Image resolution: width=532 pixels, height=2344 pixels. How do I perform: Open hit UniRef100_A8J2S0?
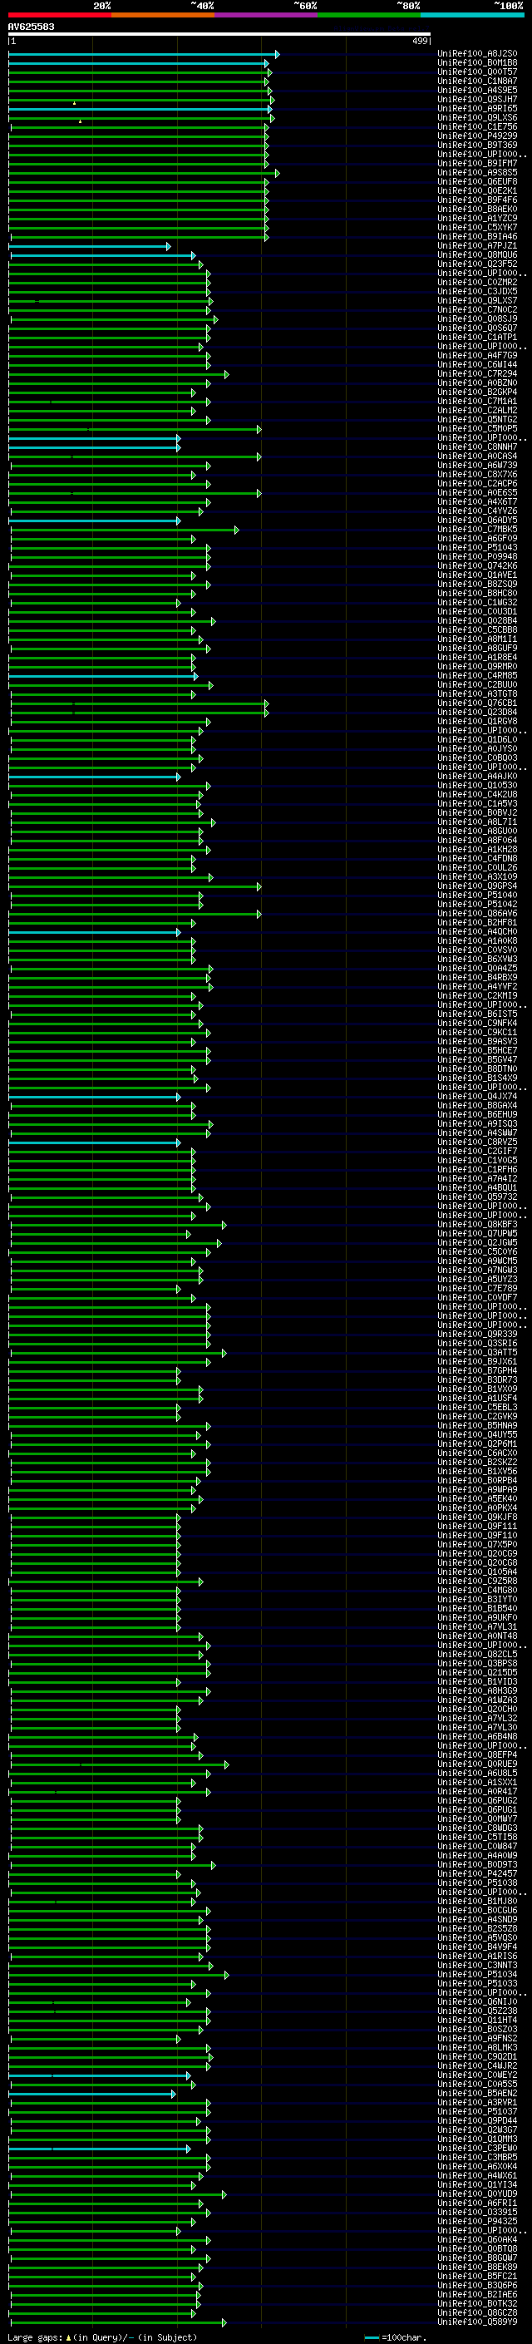pyautogui.click(x=477, y=54)
